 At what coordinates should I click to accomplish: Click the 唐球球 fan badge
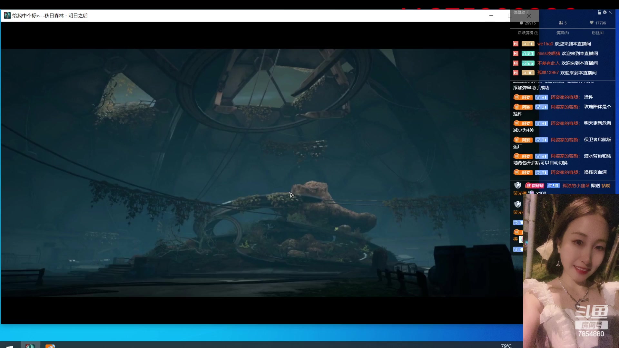coord(535,186)
